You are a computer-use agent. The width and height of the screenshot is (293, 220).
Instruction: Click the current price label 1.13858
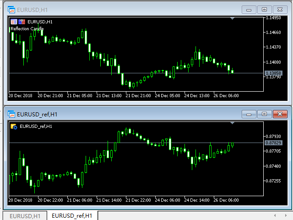(x=273, y=73)
